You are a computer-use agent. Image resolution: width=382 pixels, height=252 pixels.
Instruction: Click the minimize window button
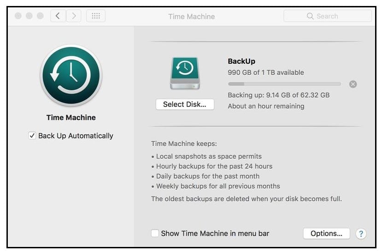(29, 16)
